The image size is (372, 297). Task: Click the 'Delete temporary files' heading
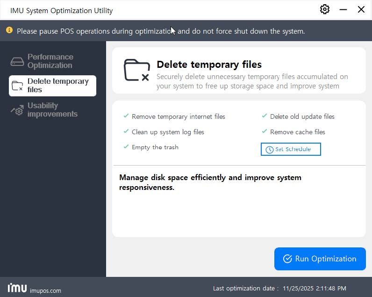[209, 65]
